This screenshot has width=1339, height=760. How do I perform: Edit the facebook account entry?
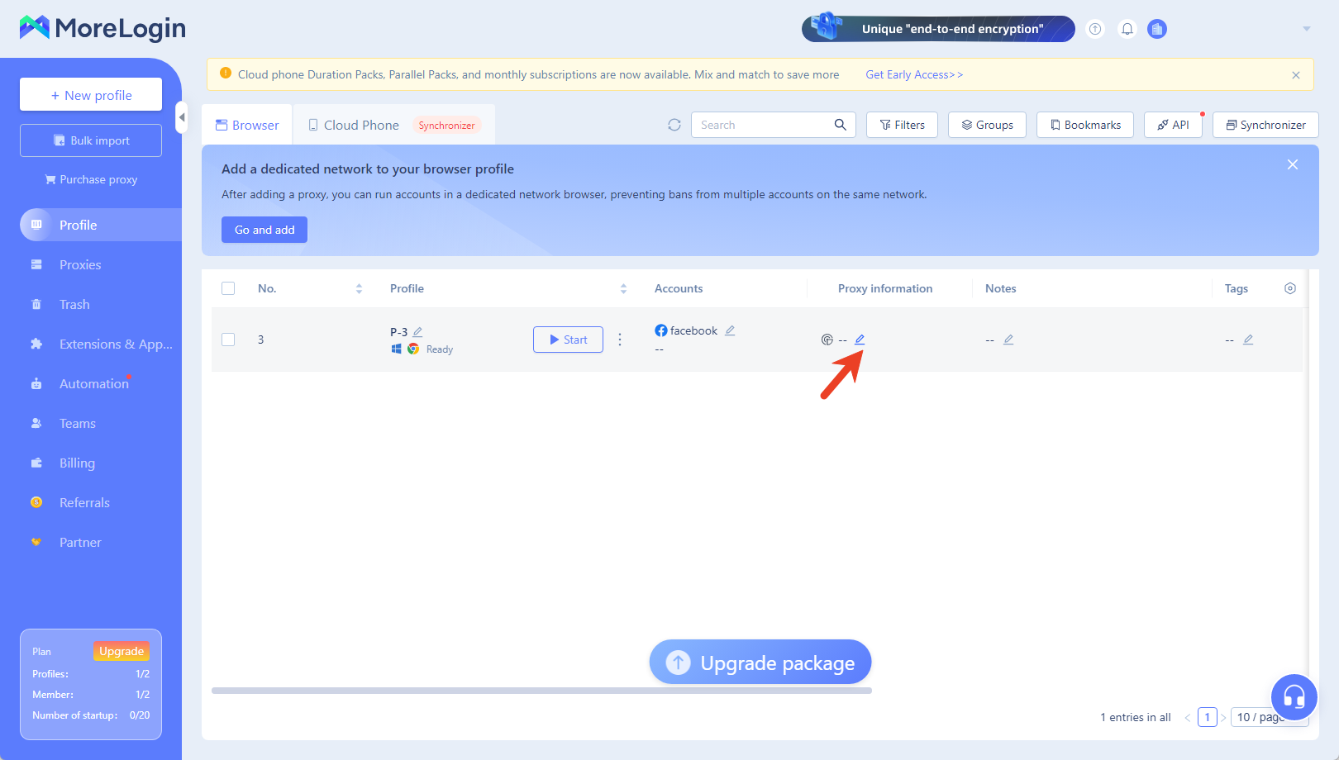730,330
